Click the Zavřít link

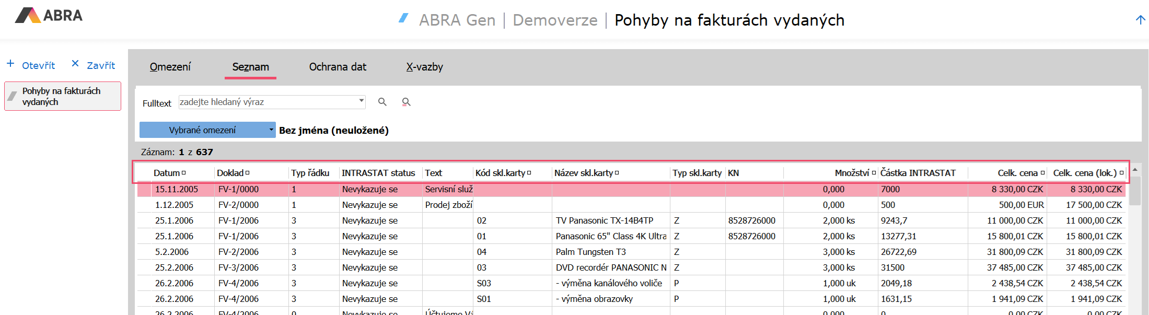pos(101,65)
